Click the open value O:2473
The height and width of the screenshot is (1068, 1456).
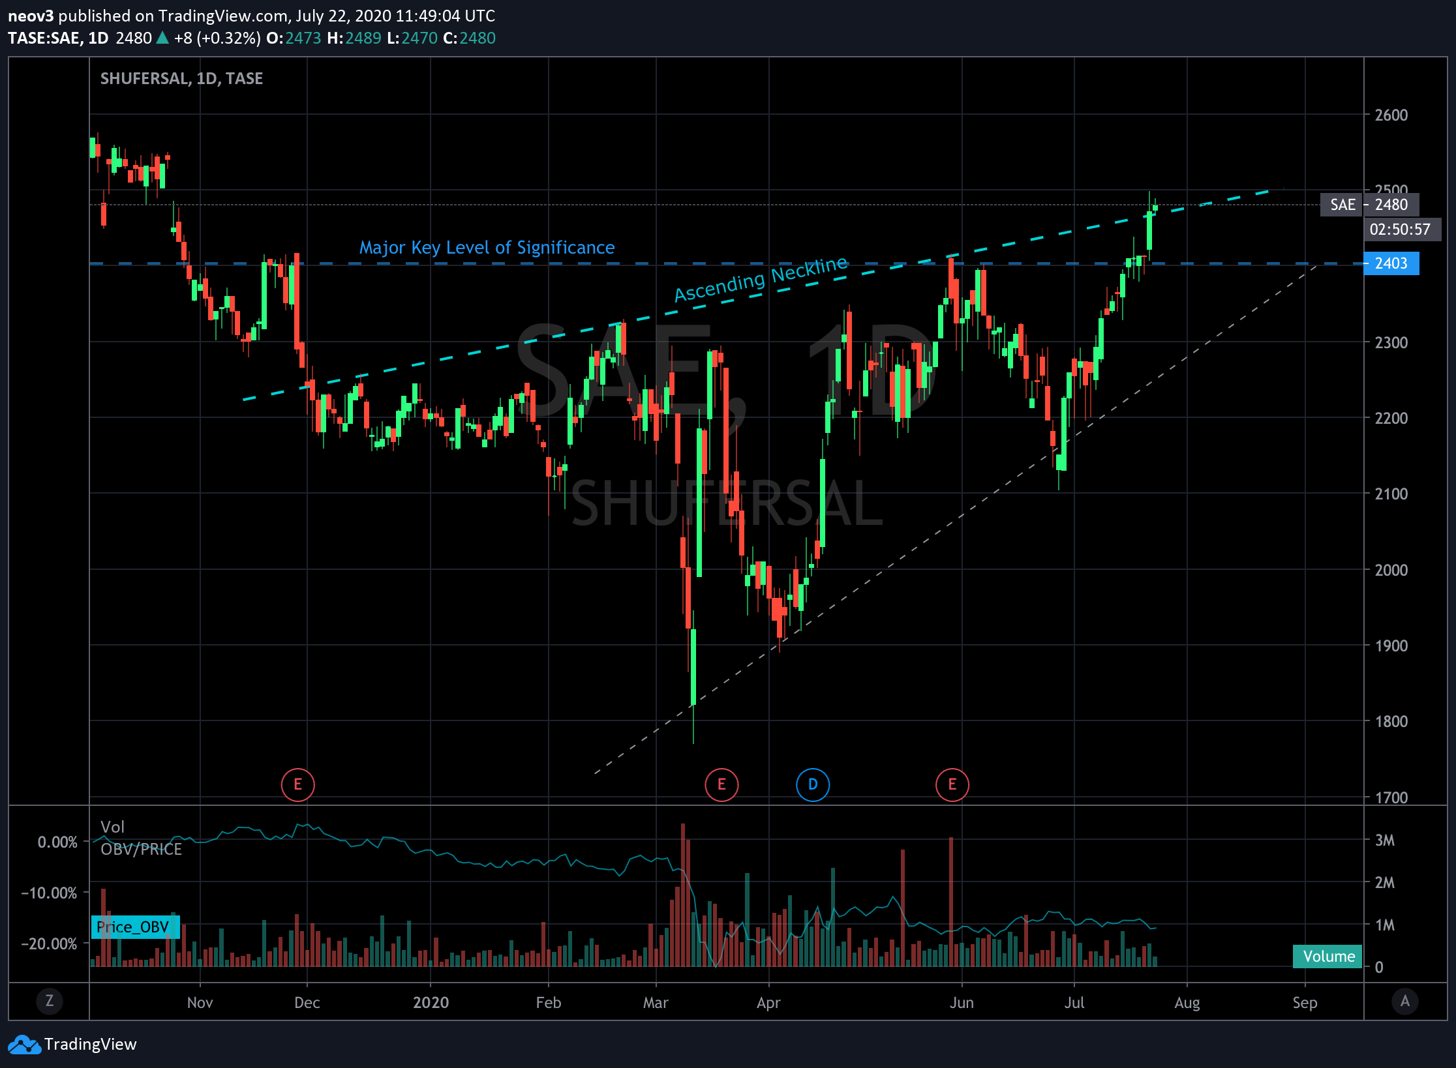[x=294, y=38]
